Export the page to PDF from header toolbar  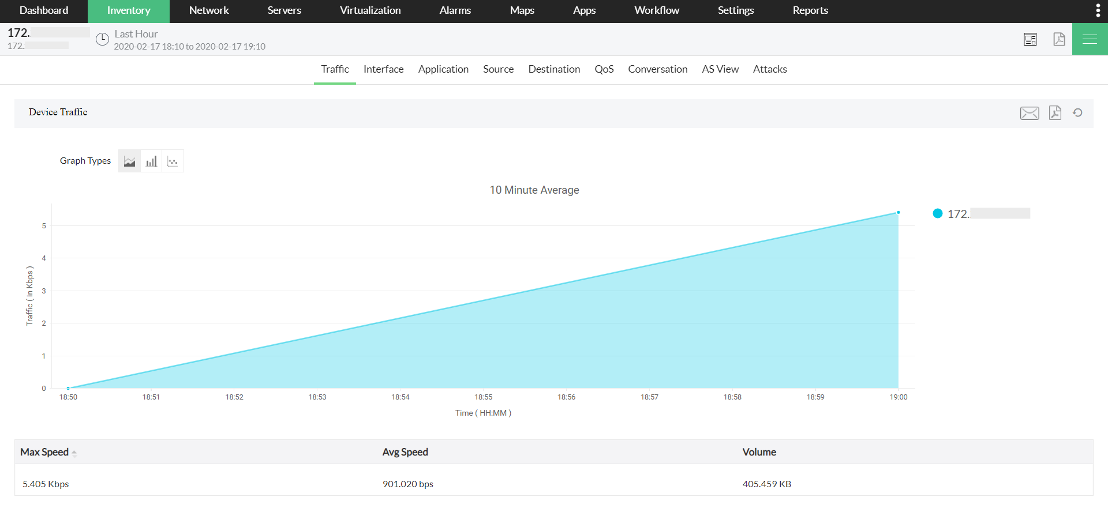click(x=1059, y=39)
